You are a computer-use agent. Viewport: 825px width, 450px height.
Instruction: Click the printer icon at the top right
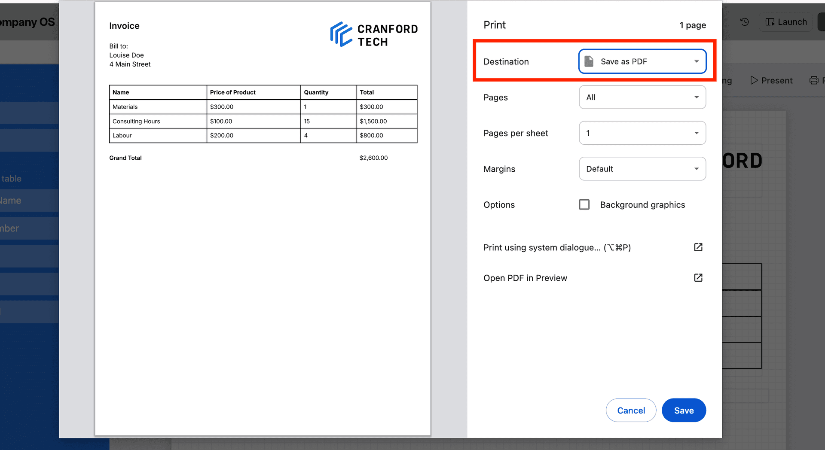[x=813, y=80]
